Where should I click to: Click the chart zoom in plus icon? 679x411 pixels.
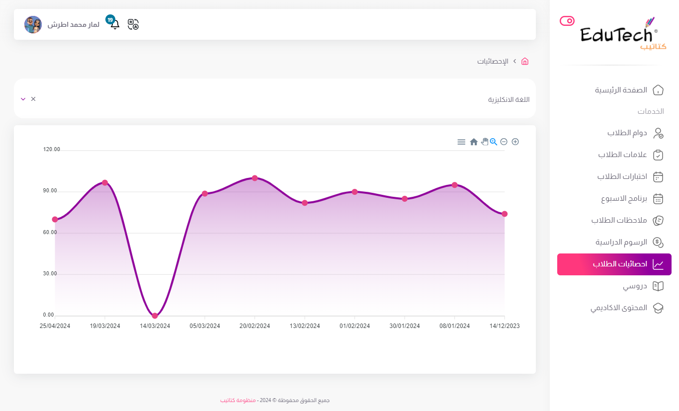pyautogui.click(x=515, y=142)
